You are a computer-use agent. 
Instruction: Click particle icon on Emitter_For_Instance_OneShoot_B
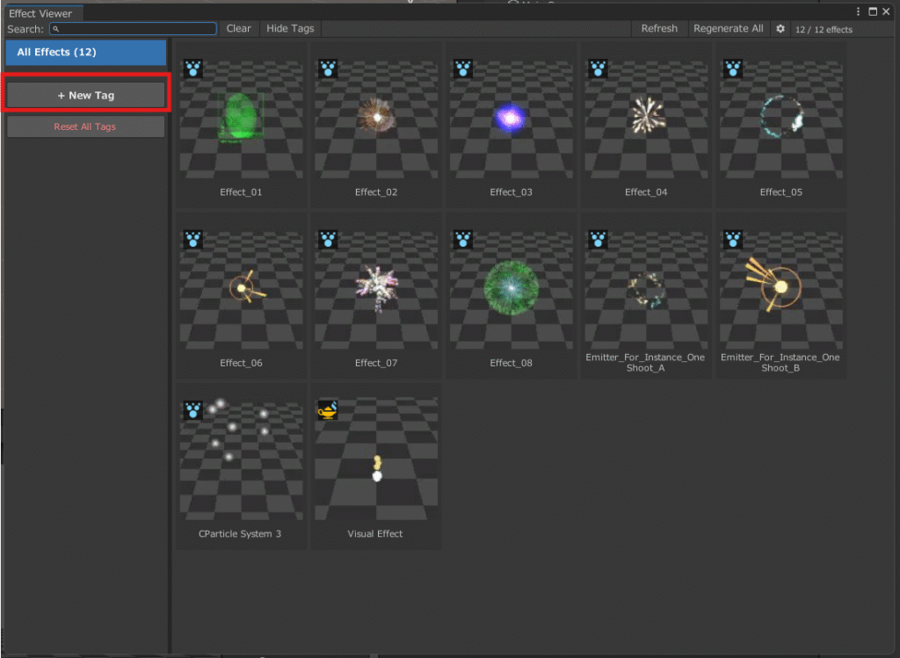pyautogui.click(x=733, y=239)
